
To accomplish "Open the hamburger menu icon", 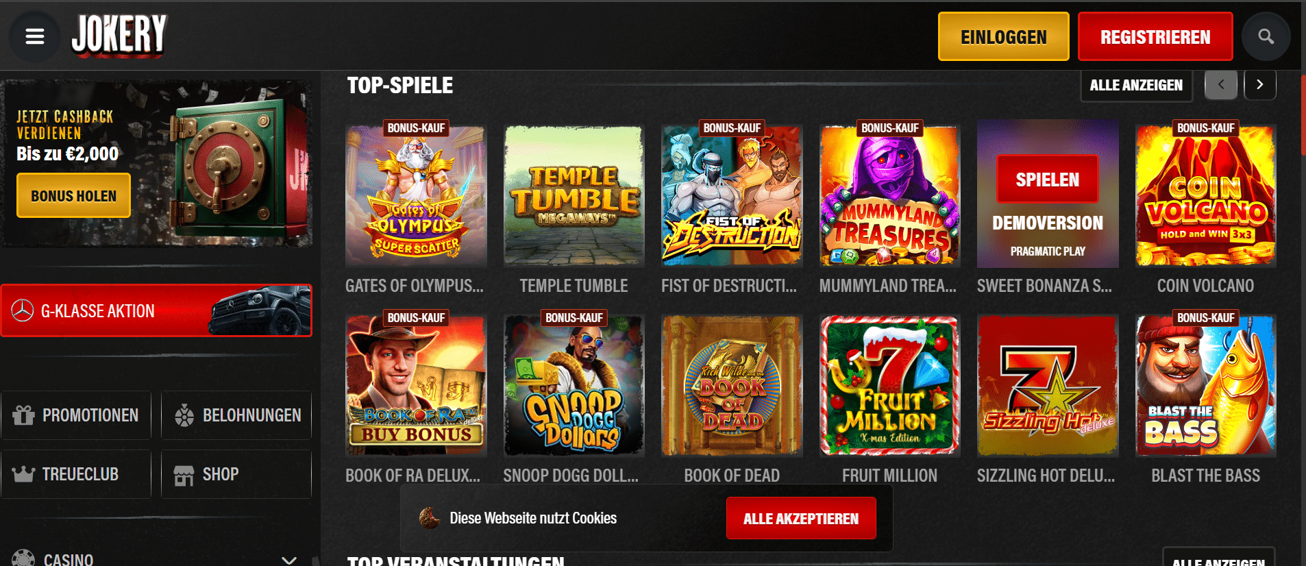I will pos(35,36).
